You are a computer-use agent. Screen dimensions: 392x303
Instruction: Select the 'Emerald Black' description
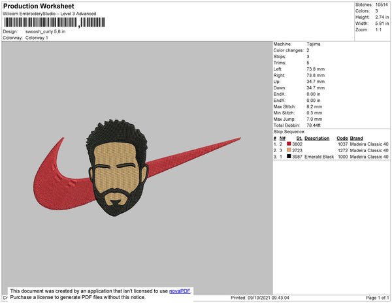pyautogui.click(x=319, y=157)
